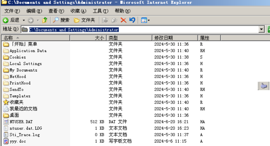Image resolution: width=270 pixels, height=146 pixels.
Task: Select the 我最近的文档 icon
Action: point(6,109)
